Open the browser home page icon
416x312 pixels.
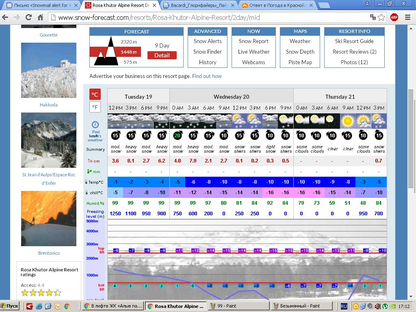click(40, 17)
